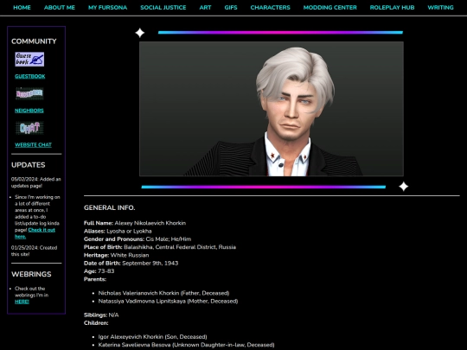
Task: Click the COMMUNITY sidebar heading
Action: coord(34,41)
